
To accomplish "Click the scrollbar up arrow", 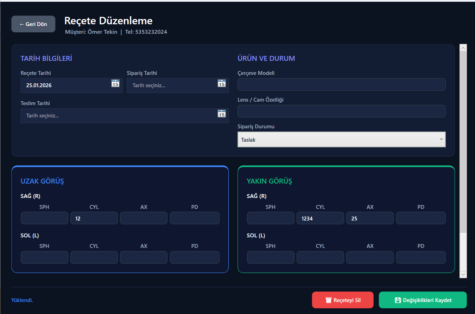I will click(x=463, y=48).
